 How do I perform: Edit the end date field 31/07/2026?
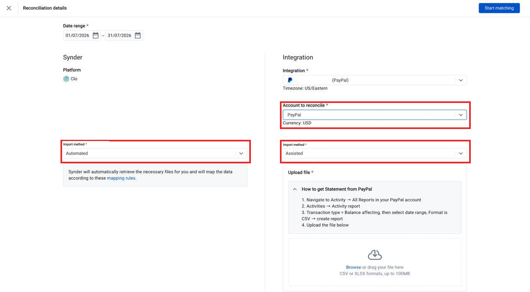(x=119, y=36)
